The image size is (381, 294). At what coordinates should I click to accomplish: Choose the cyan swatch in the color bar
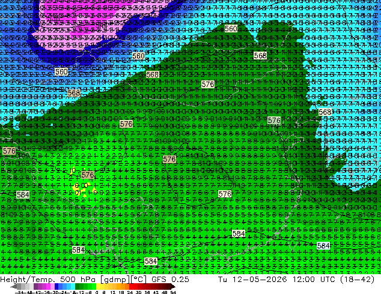click(73, 287)
